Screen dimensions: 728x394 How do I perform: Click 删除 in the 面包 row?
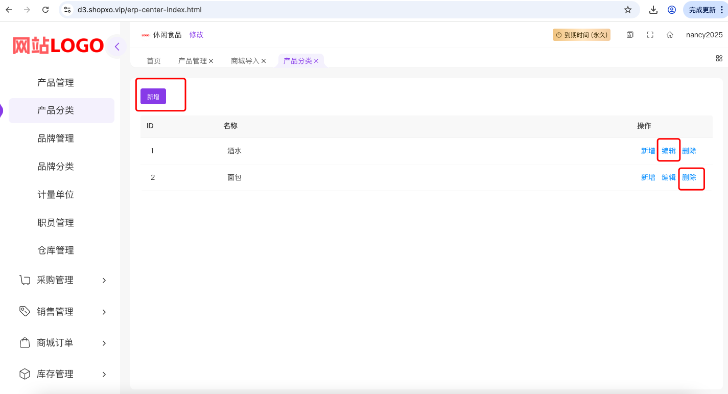tap(689, 177)
